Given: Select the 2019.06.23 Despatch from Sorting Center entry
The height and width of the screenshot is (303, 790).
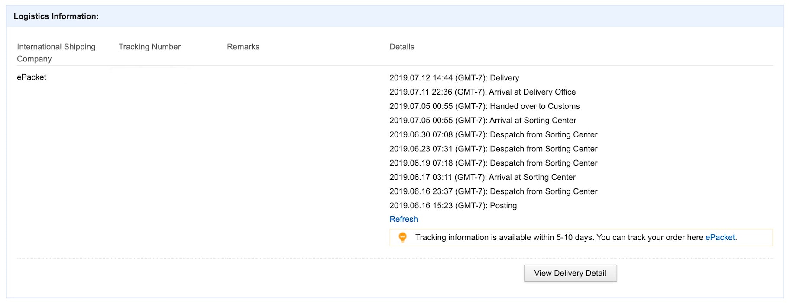Looking at the screenshot, I should [493, 149].
